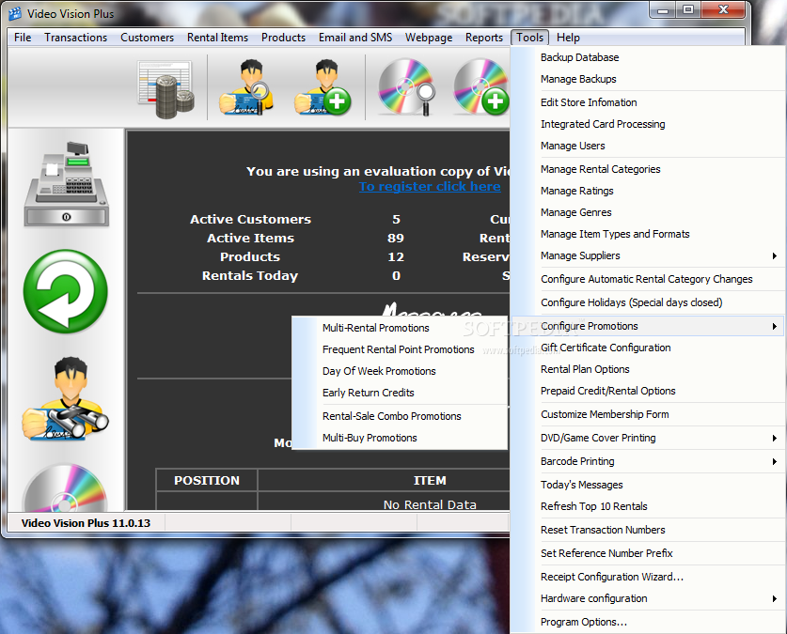
Task: Expand the Barcode Printing submenu
Action: 648,461
